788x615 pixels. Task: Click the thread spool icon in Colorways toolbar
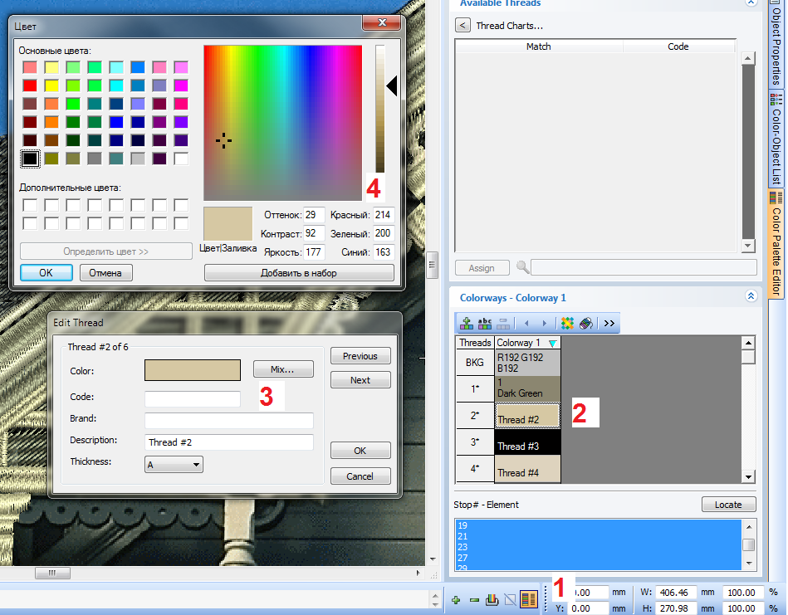click(x=585, y=324)
